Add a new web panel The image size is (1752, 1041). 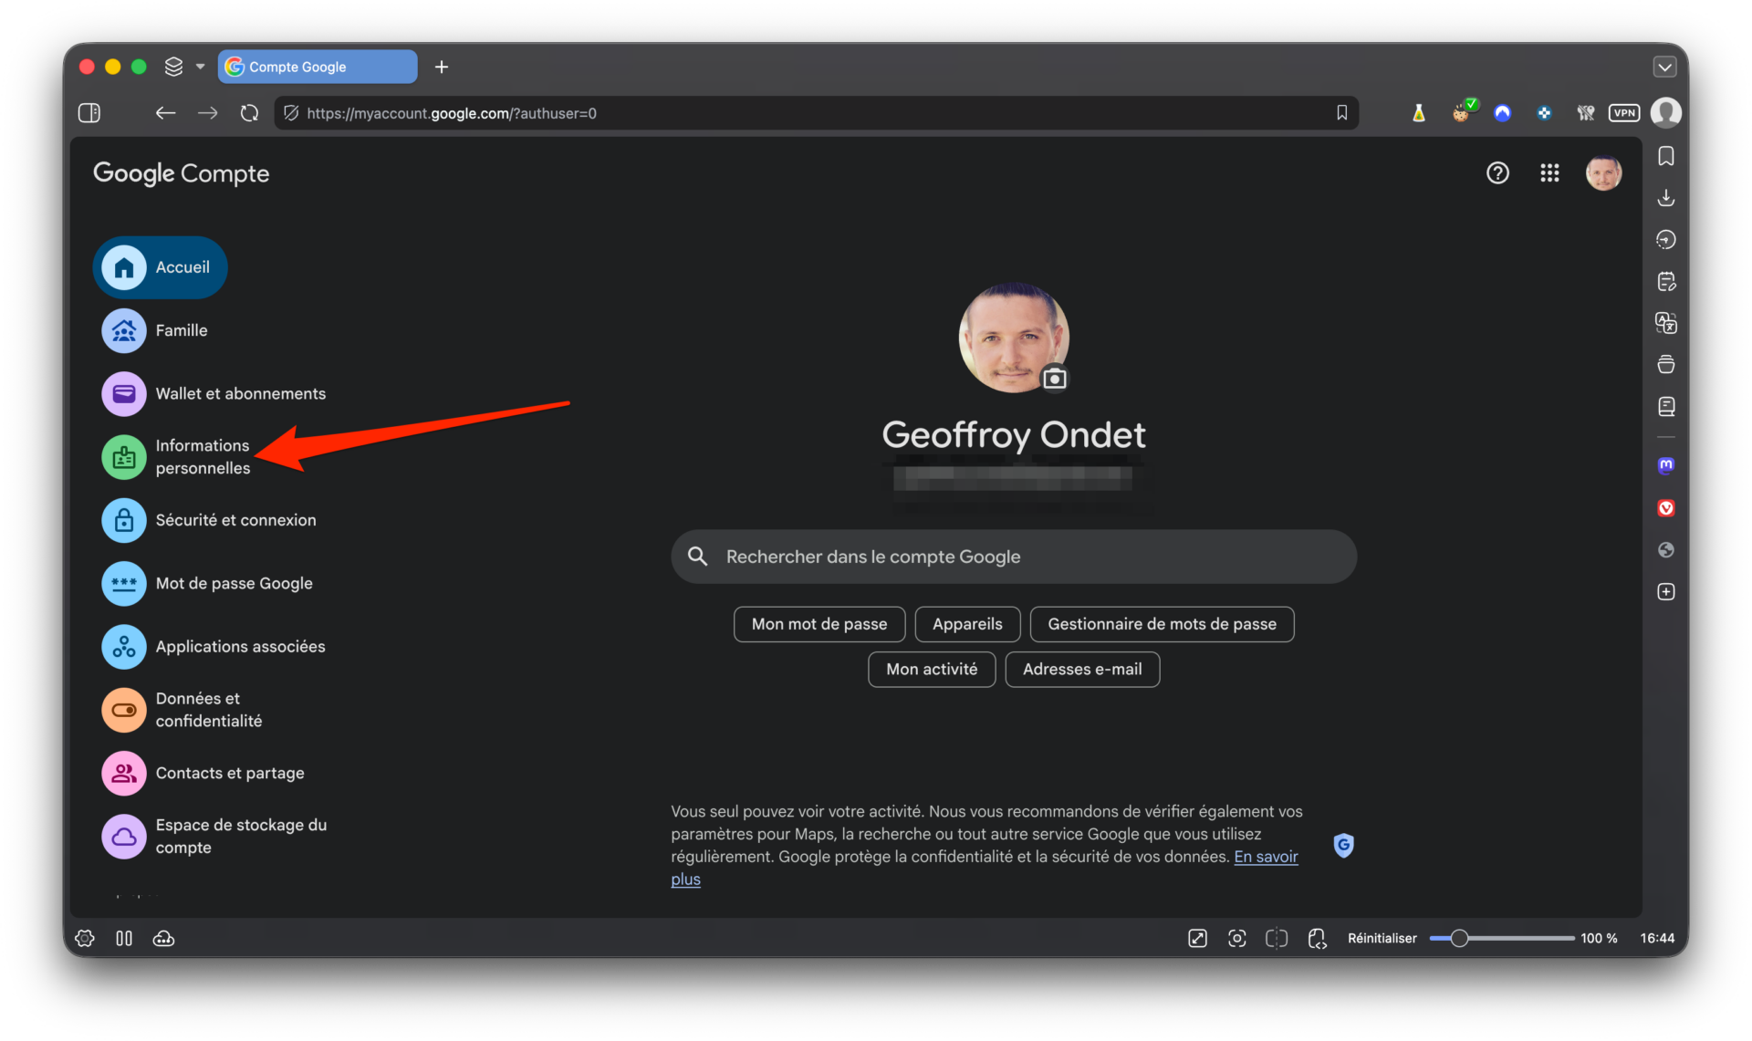pos(1666,592)
